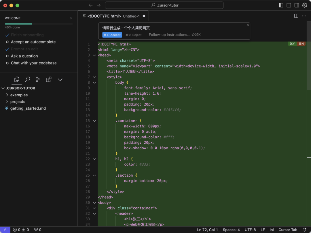The height and width of the screenshot is (233, 311).
Task: Show more sidebar views chevron
Action: pyautogui.click(x=60, y=80)
